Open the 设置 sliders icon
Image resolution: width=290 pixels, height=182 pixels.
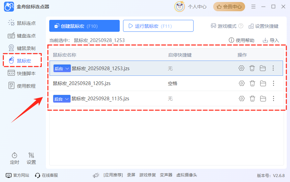pyautogui.click(x=31, y=159)
